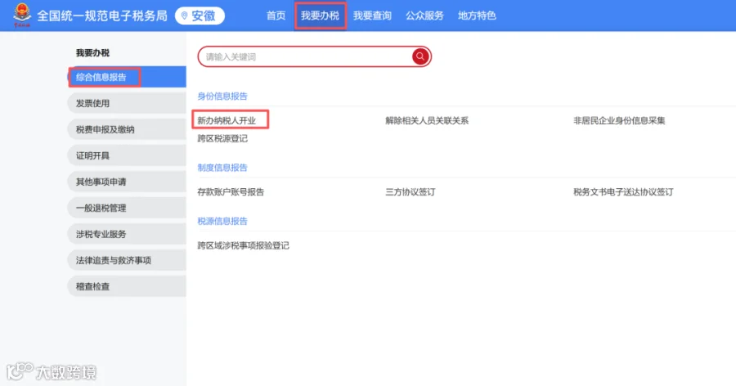Open the 我要办税 top menu
Screen dimensions: 736x386
pos(320,16)
